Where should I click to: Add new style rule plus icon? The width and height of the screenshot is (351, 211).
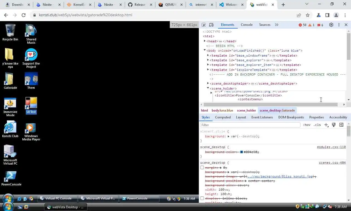[326, 125]
